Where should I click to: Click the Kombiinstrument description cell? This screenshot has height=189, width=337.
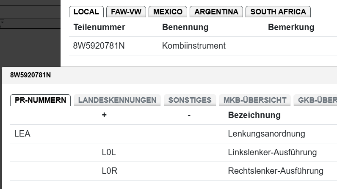pos(193,46)
